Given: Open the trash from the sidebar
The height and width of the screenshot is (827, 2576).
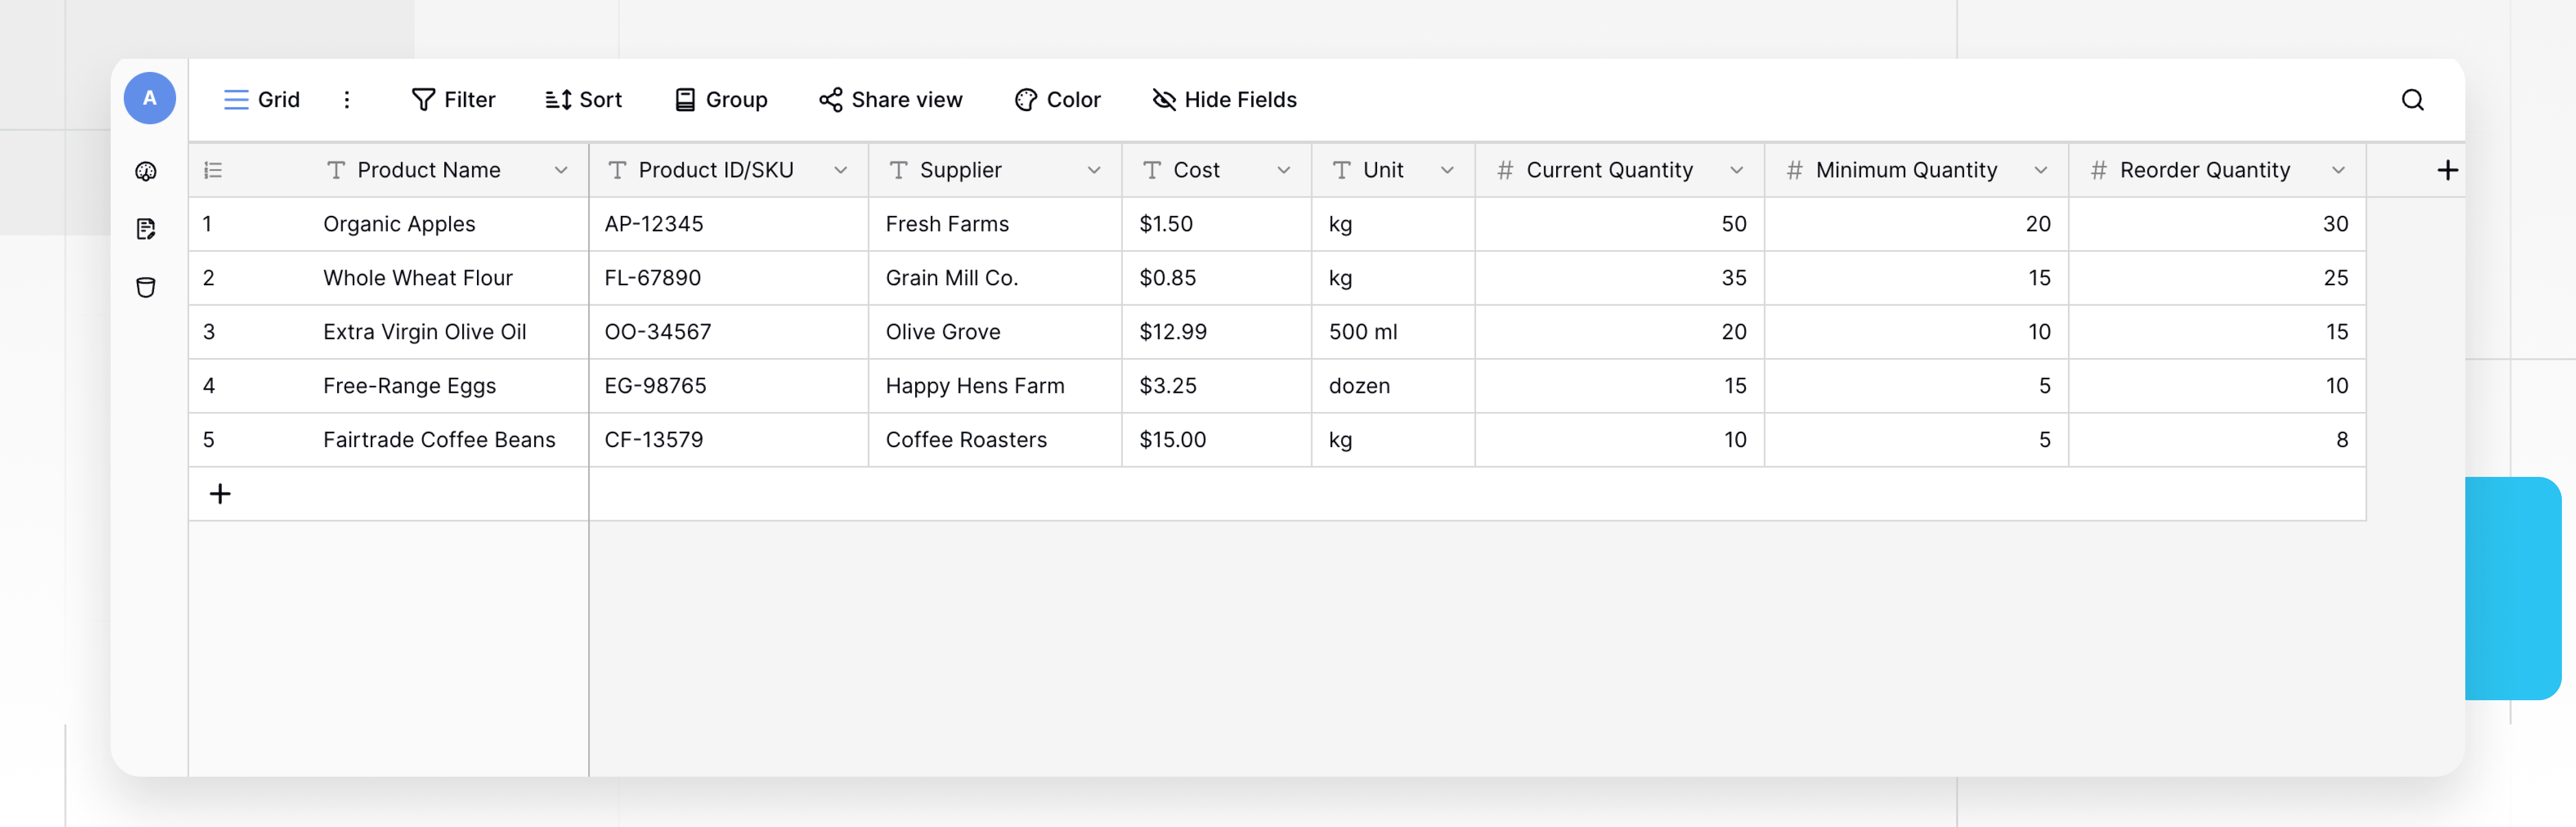Looking at the screenshot, I should pos(147,287).
